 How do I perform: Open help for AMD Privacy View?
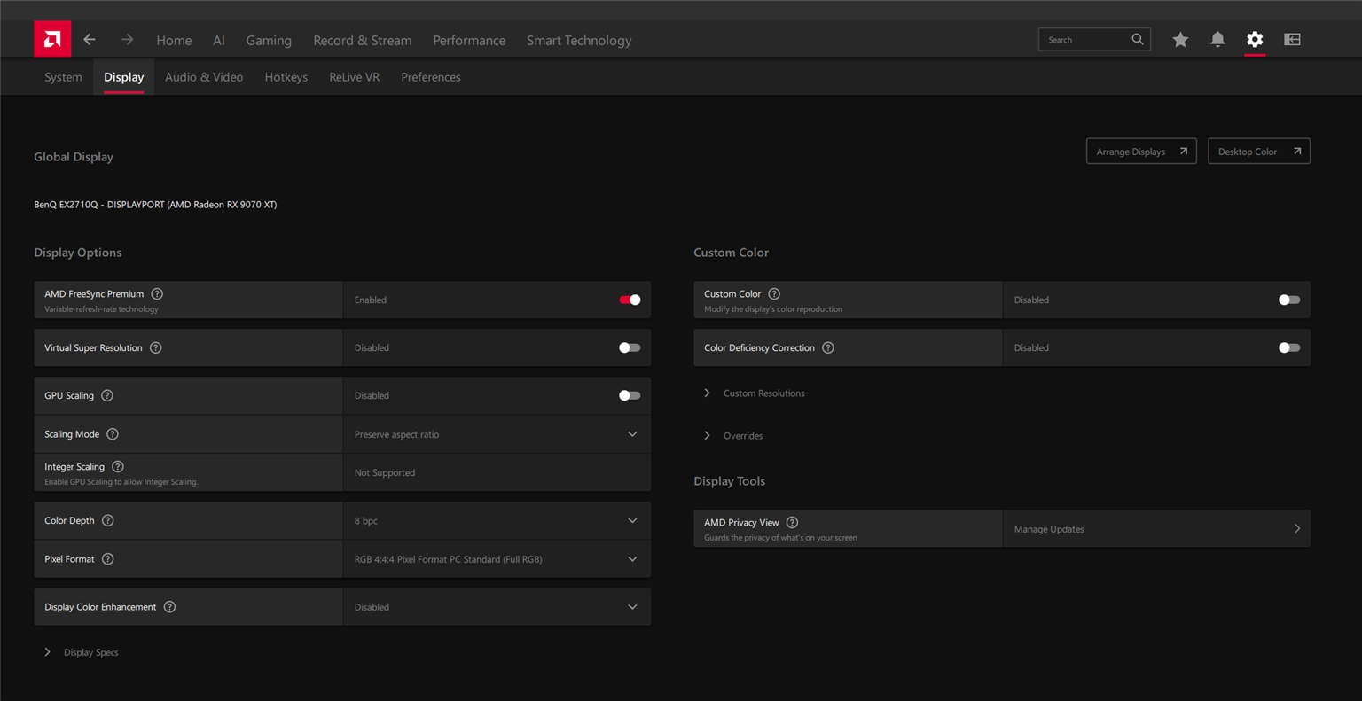[793, 522]
